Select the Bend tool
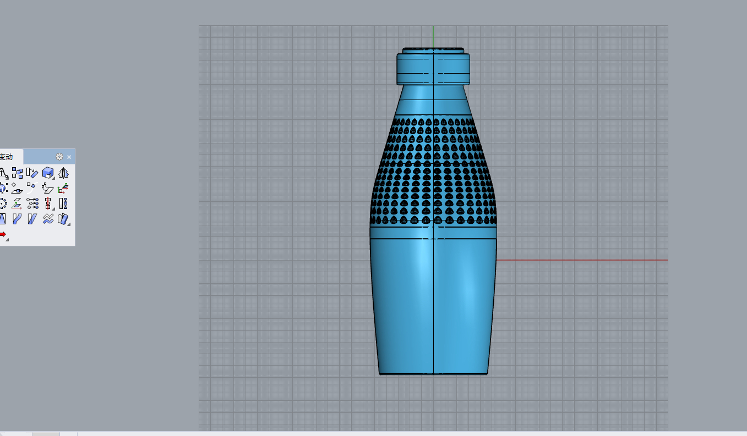Viewport: 747px width, 436px height. [17, 219]
